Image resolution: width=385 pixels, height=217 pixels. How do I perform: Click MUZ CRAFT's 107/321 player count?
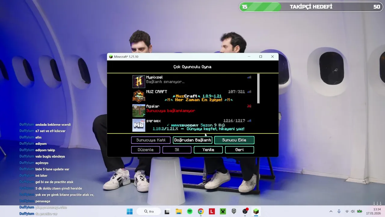pyautogui.click(x=236, y=92)
